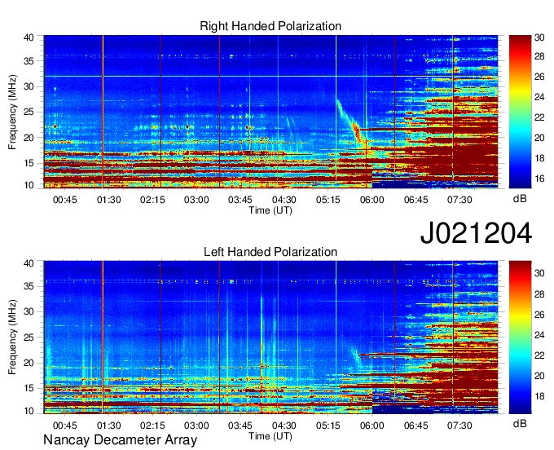Click the '30' frequency tick on the upper plot
Screen dimensions: 554x450
click(29, 86)
